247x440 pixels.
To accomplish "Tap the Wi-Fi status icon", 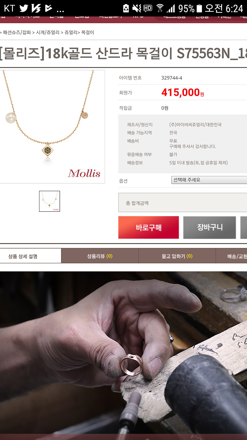I will tap(160, 8).
